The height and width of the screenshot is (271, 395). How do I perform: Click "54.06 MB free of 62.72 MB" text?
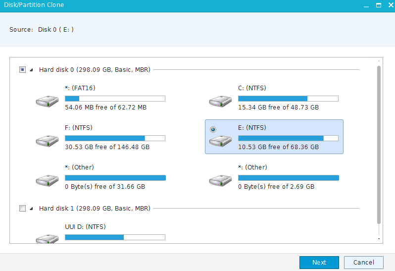click(106, 108)
